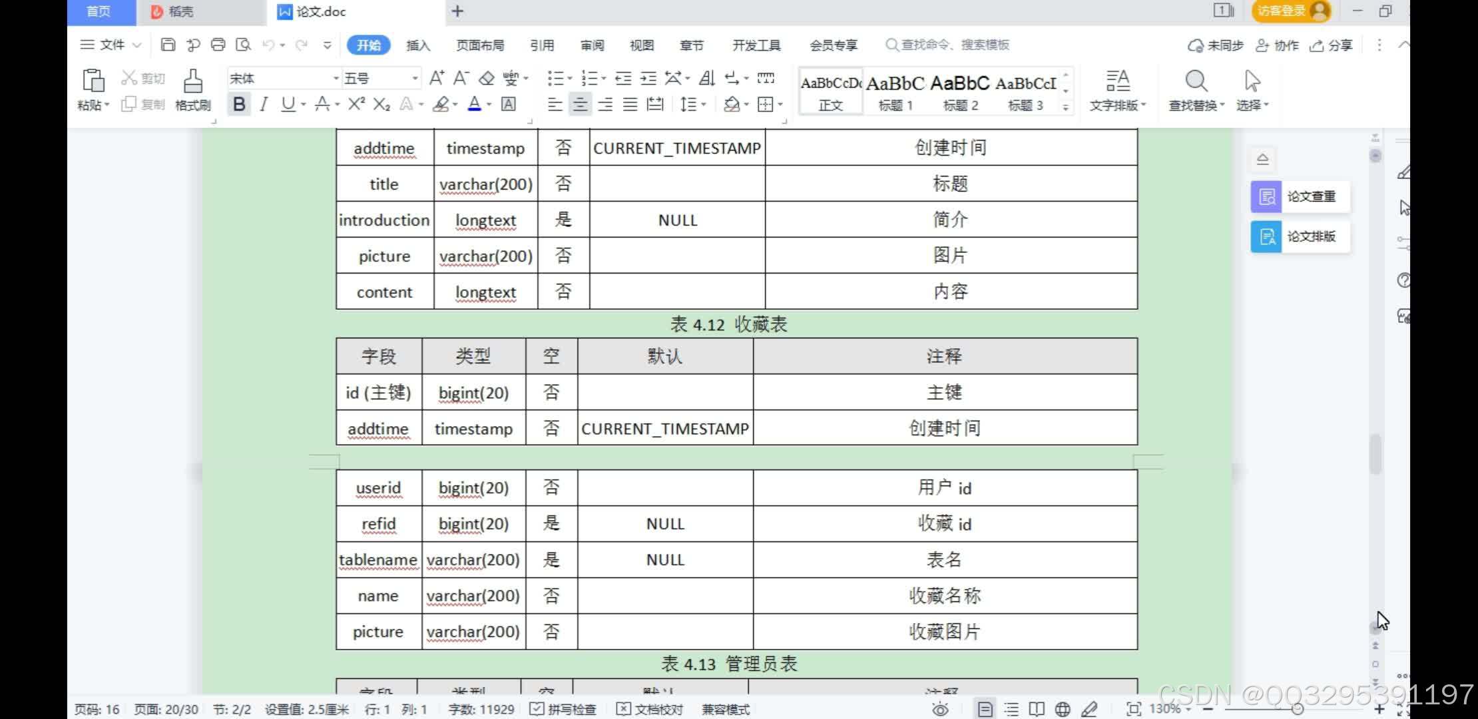Expand the numbered list dropdown arrow
1478x719 pixels.
pos(603,79)
